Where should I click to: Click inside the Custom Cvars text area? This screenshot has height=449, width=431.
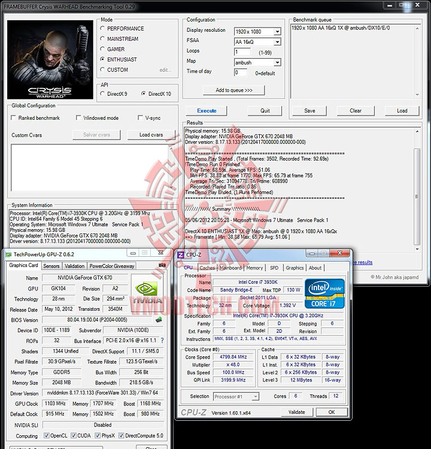[x=89, y=168]
